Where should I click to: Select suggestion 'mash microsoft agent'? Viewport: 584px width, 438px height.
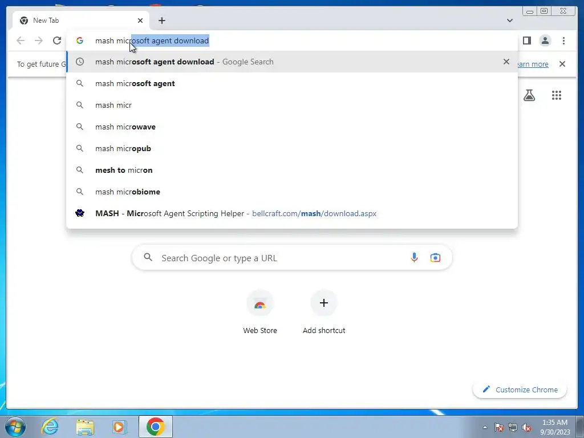pos(292,83)
